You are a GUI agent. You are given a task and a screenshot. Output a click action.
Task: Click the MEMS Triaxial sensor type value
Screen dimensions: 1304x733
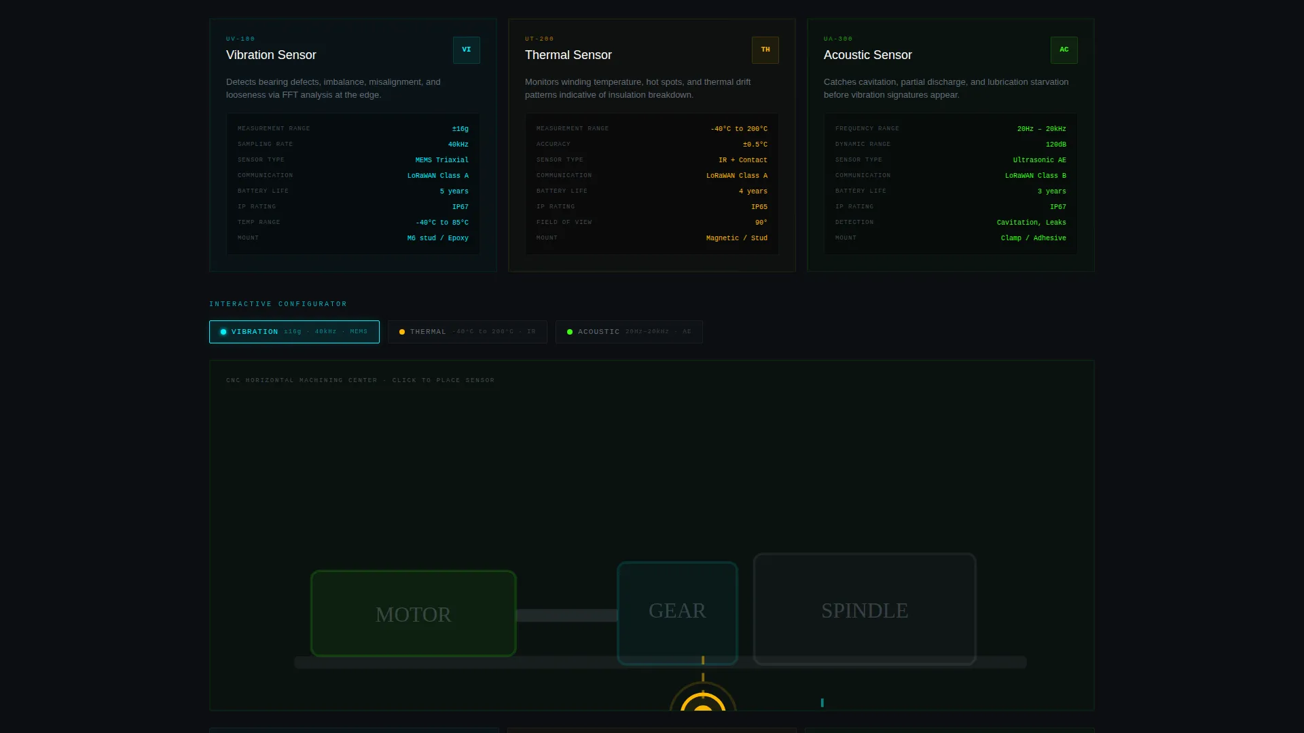click(442, 160)
